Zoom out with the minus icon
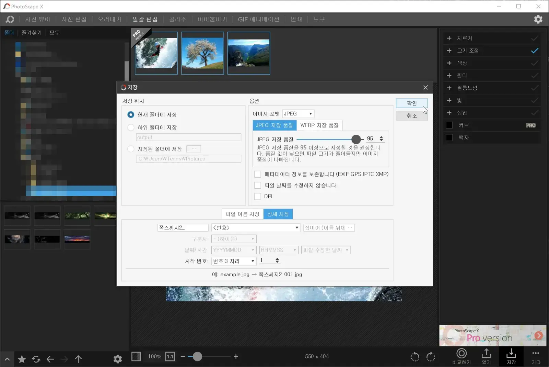Screen dimensions: 549x367 [183, 356]
